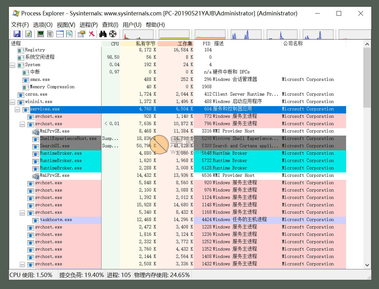Refresh the process view
Screen dimensions: 379x289
pos(29,34)
